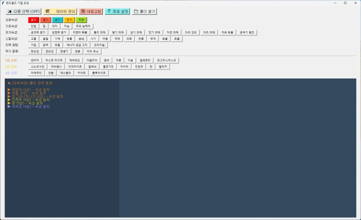Pick 5-star operator 스노우샤인
The height and width of the screenshot is (220, 361).
pos(38,67)
